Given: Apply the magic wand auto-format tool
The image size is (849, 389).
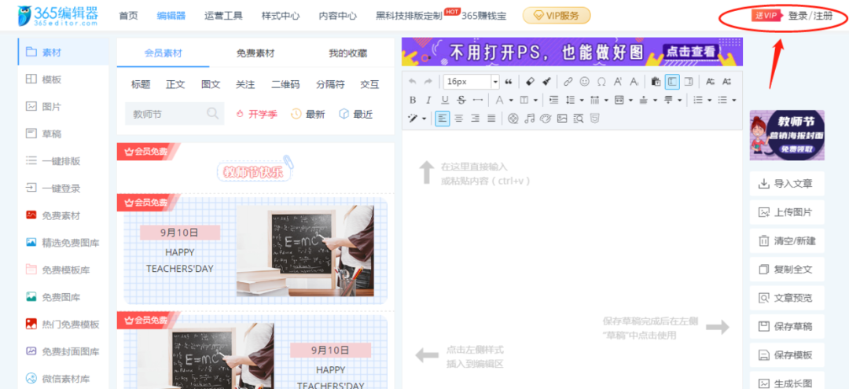Looking at the screenshot, I should (x=414, y=118).
